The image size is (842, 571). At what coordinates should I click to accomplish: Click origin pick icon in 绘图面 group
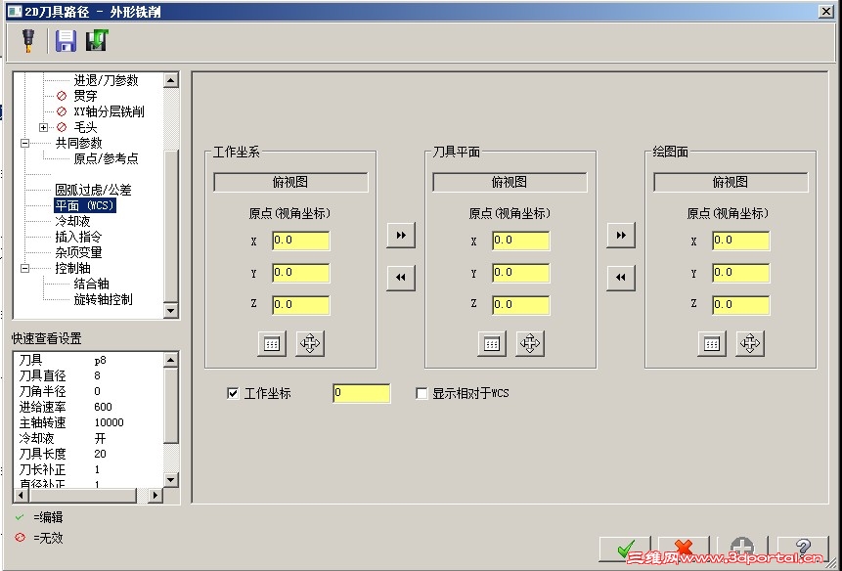[x=750, y=343]
